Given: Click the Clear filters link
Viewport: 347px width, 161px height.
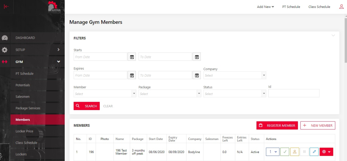Looking at the screenshot, I should [108, 106].
